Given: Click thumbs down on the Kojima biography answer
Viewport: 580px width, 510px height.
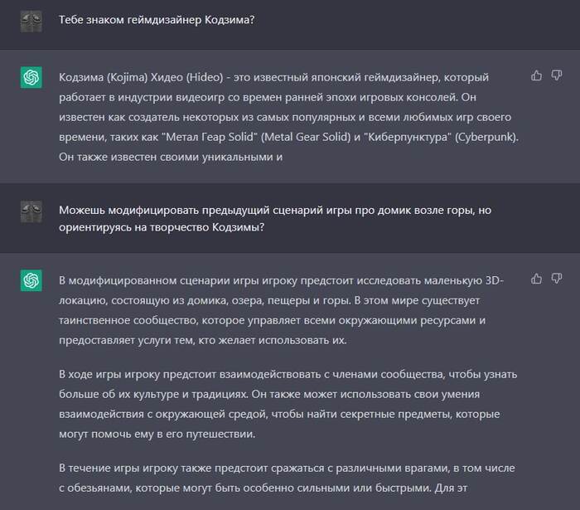Looking at the screenshot, I should 557,76.
